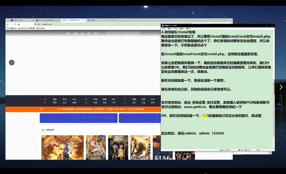Click the second blue banner ad
This screenshot has height=174, width=286.
[140, 118]
